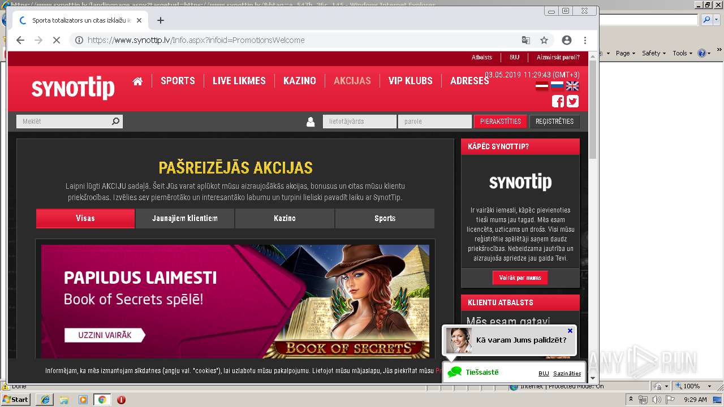
Task: Click the green chat bubble icon
Action: point(455,373)
